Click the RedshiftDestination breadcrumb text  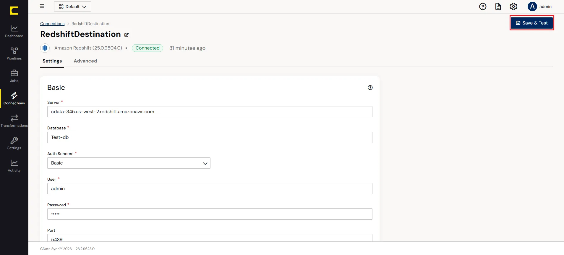(x=90, y=24)
